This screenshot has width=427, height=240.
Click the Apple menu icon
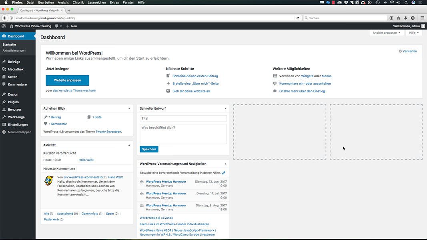pos(6,2)
